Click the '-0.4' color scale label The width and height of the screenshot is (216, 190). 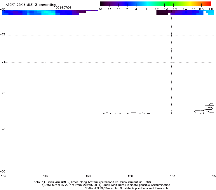(x=184, y=9)
